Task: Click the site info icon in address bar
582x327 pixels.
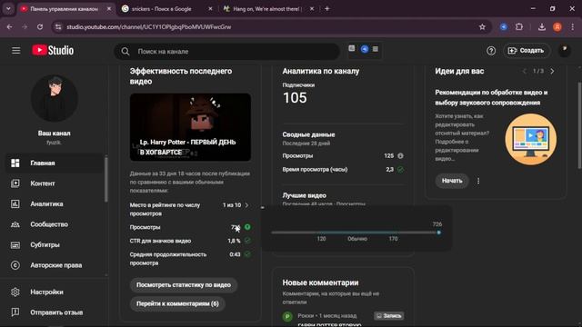Action: [58, 27]
